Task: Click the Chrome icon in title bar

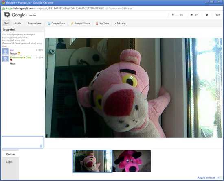Action: coord(3,3)
